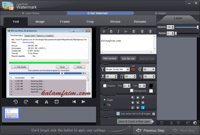Adjust line height stepper showing 56
The height and width of the screenshot is (135, 200).
(135, 76)
